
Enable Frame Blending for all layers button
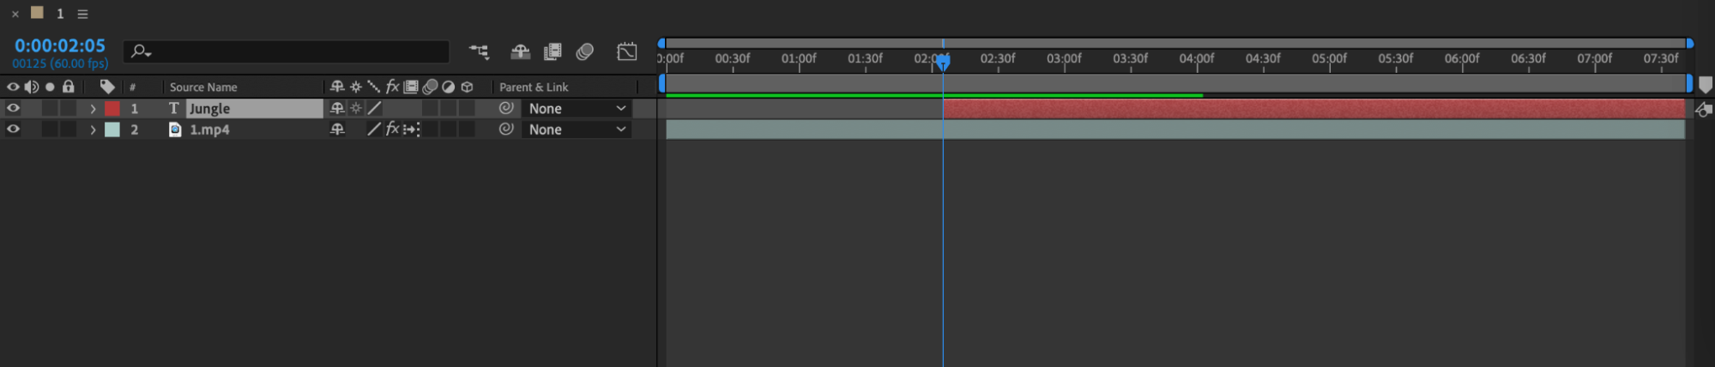pos(553,52)
